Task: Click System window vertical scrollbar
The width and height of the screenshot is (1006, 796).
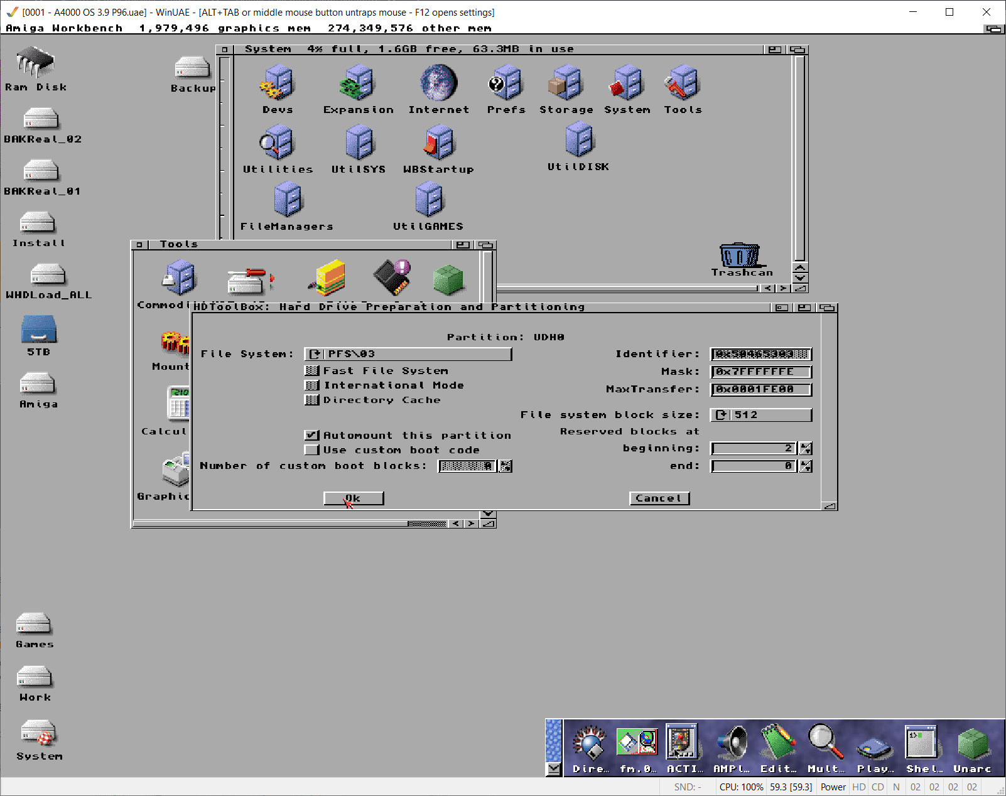Action: click(799, 158)
